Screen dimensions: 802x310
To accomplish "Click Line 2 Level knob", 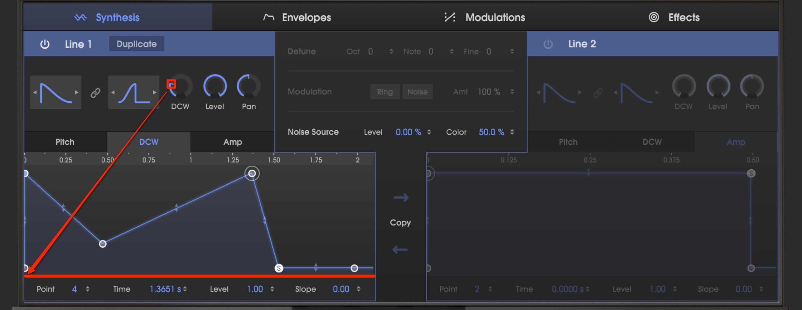I will click(718, 86).
